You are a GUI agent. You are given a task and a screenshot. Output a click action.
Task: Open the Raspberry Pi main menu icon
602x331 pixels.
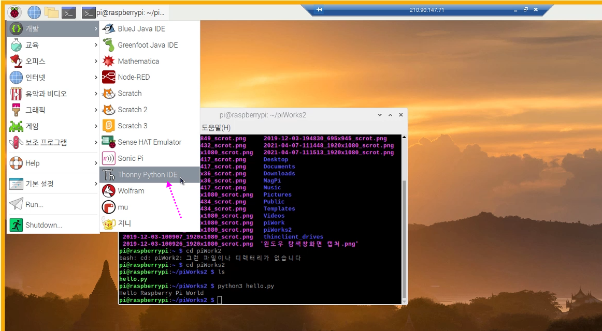[14, 12]
